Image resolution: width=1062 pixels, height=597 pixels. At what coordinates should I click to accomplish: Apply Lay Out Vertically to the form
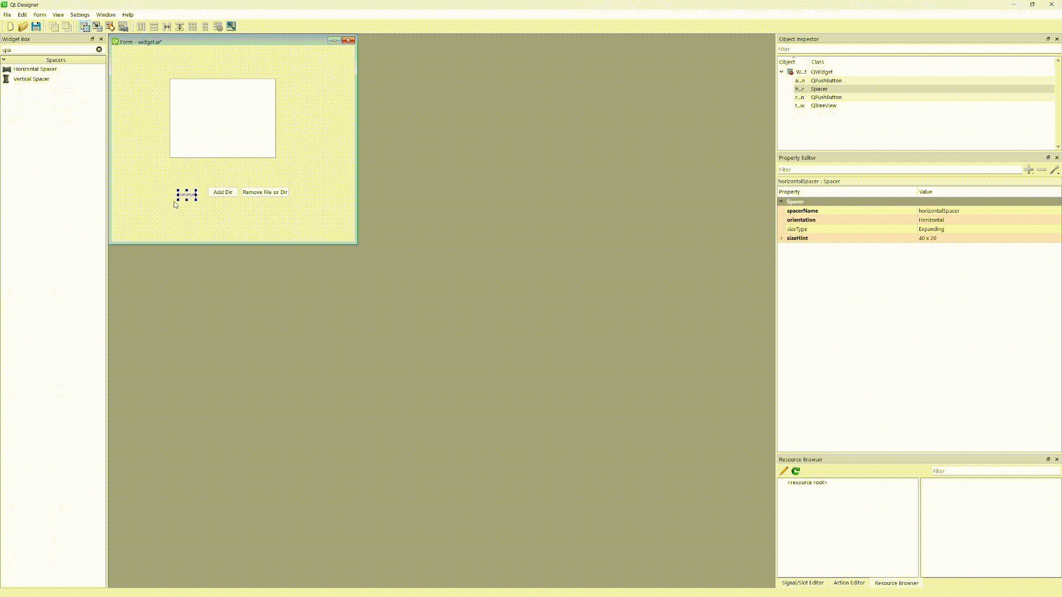click(x=154, y=26)
